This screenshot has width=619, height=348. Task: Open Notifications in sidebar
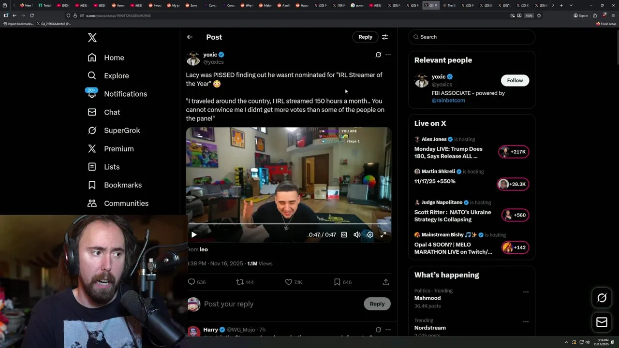click(x=117, y=94)
